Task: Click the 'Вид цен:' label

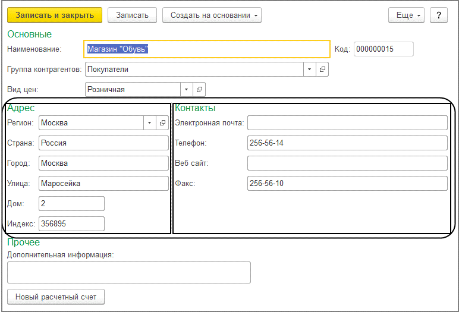Action: pos(23,90)
